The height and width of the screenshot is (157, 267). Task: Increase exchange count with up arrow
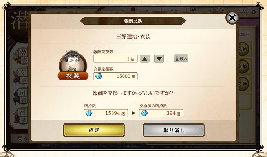click(x=144, y=59)
